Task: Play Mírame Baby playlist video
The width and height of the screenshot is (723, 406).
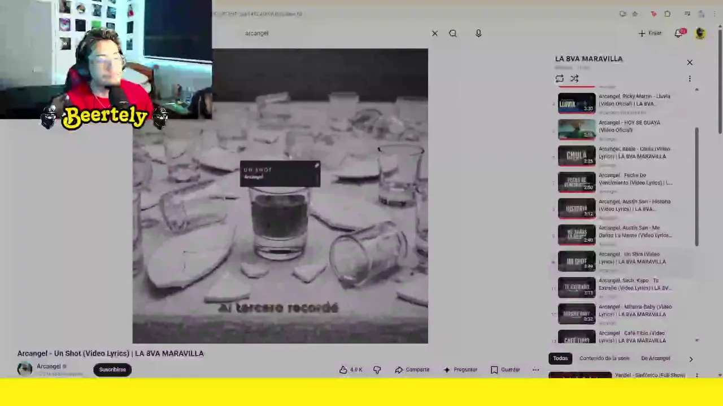Action: (622, 314)
